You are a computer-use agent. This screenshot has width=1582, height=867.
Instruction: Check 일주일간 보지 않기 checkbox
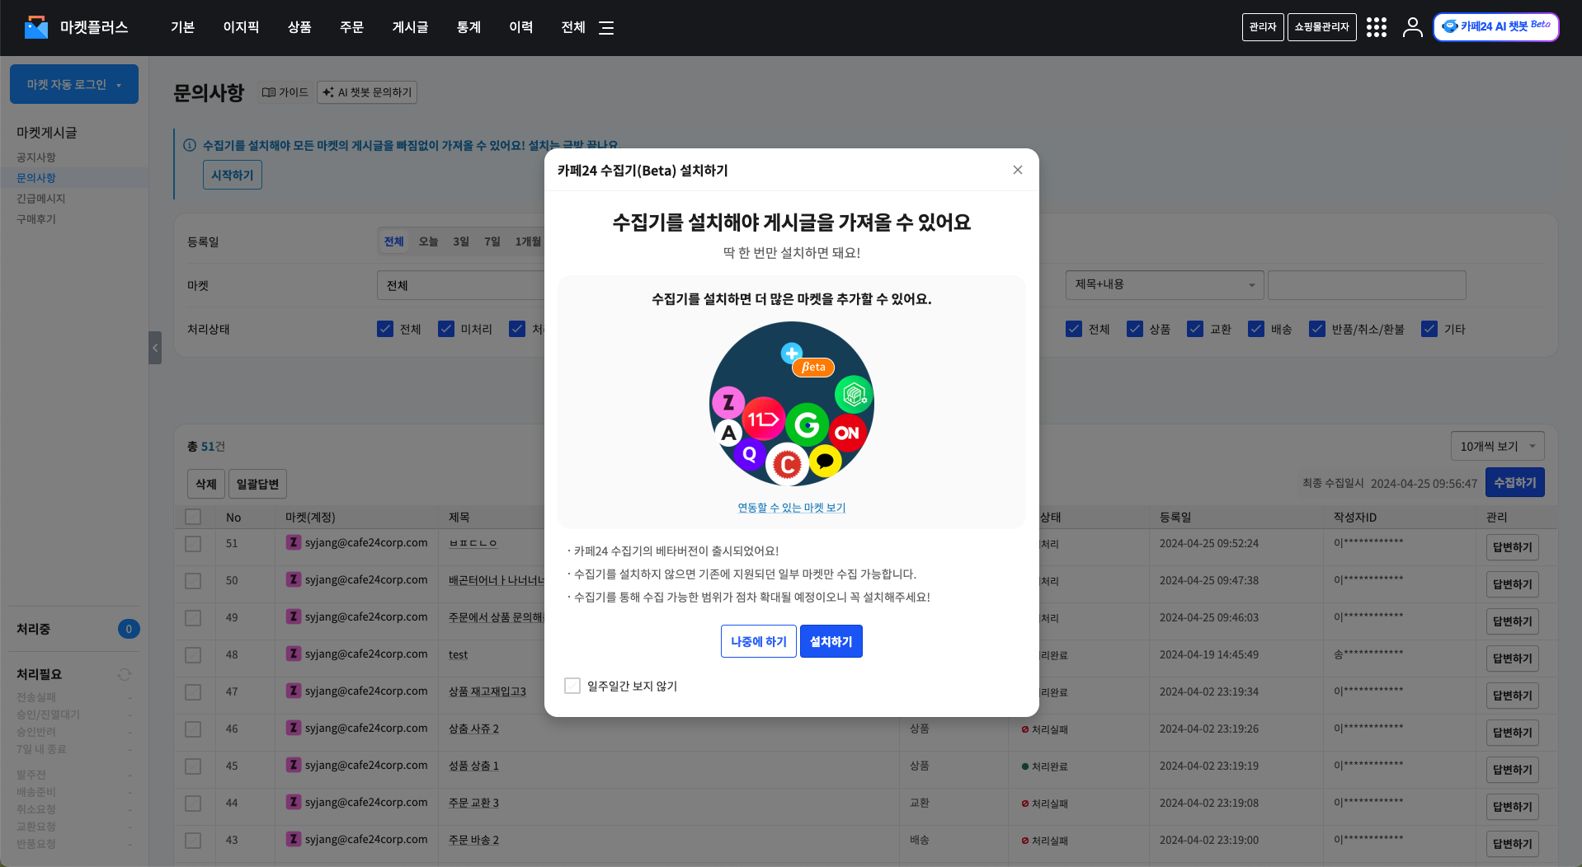tap(572, 686)
